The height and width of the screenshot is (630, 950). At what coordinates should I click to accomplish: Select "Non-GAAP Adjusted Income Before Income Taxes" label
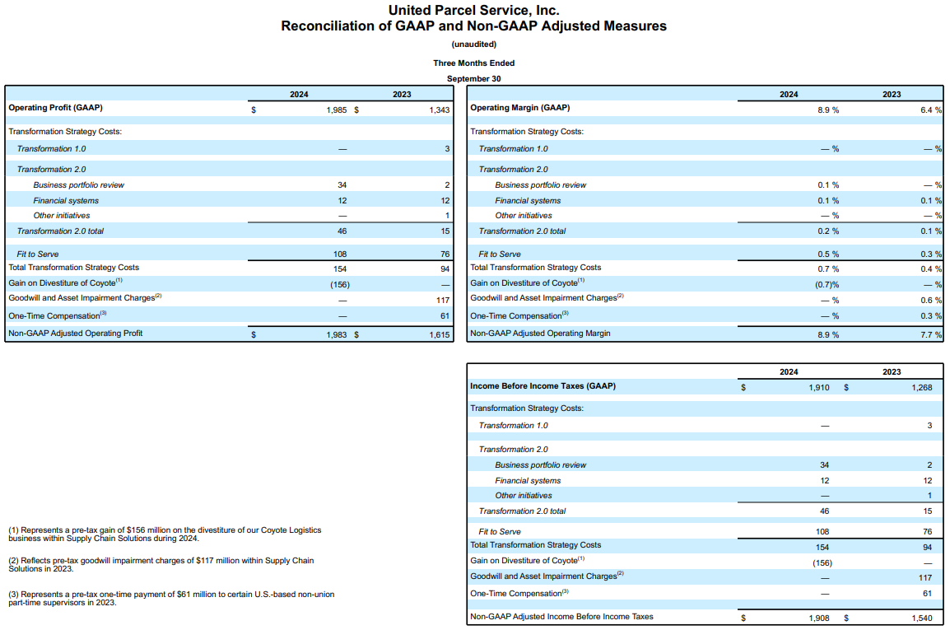click(561, 616)
